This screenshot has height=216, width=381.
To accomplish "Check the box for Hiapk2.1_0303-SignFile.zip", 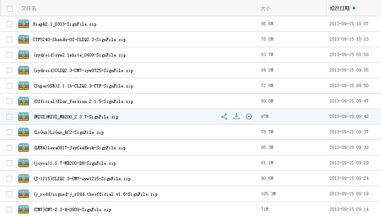I will [x=10, y=24].
